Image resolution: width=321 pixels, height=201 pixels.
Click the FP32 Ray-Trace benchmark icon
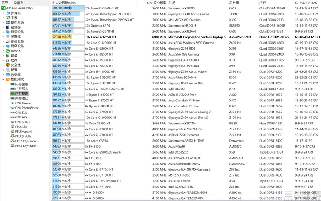[x=12, y=141]
